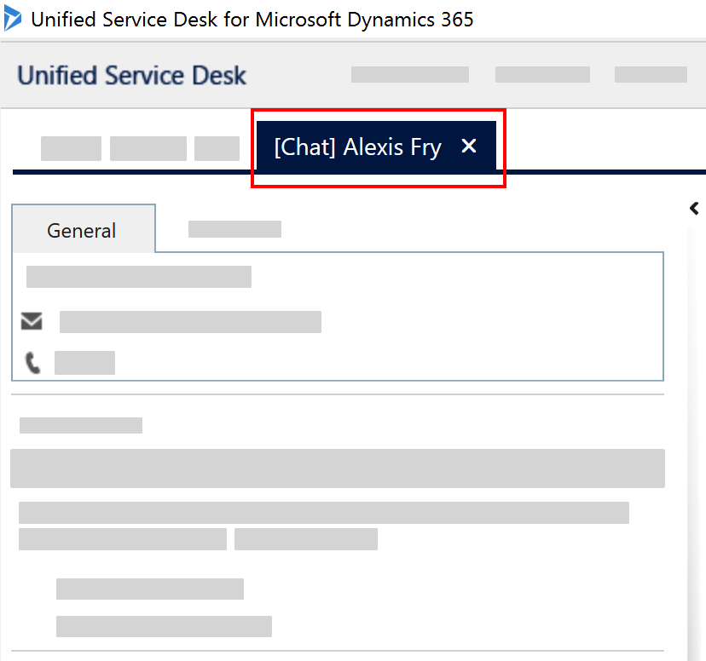
Task: Close the [Chat] Alexis Fry session tab
Action: tap(469, 147)
